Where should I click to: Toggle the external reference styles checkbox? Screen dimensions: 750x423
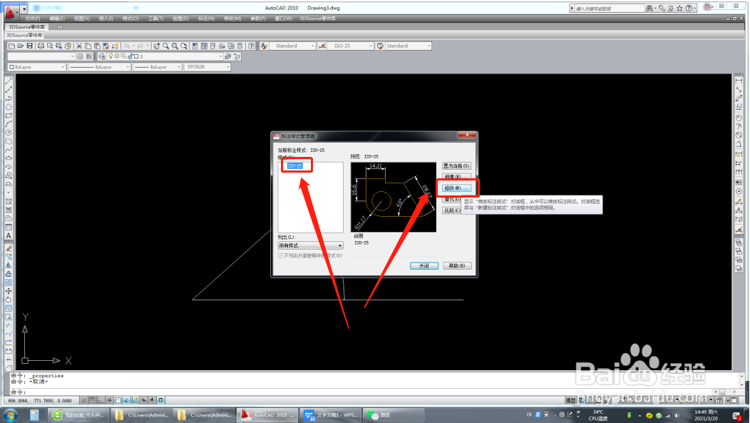[280, 255]
